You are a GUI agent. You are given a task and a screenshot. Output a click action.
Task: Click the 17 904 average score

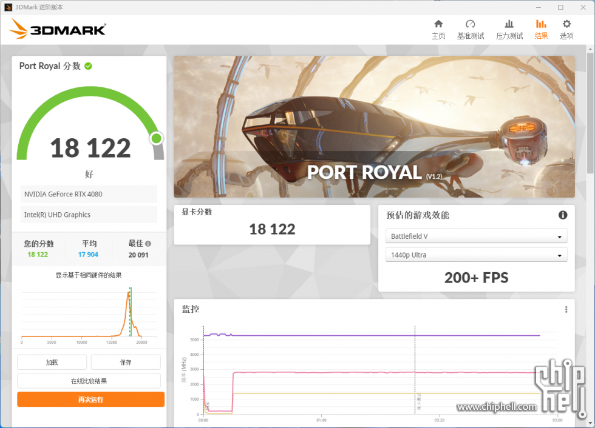88,255
